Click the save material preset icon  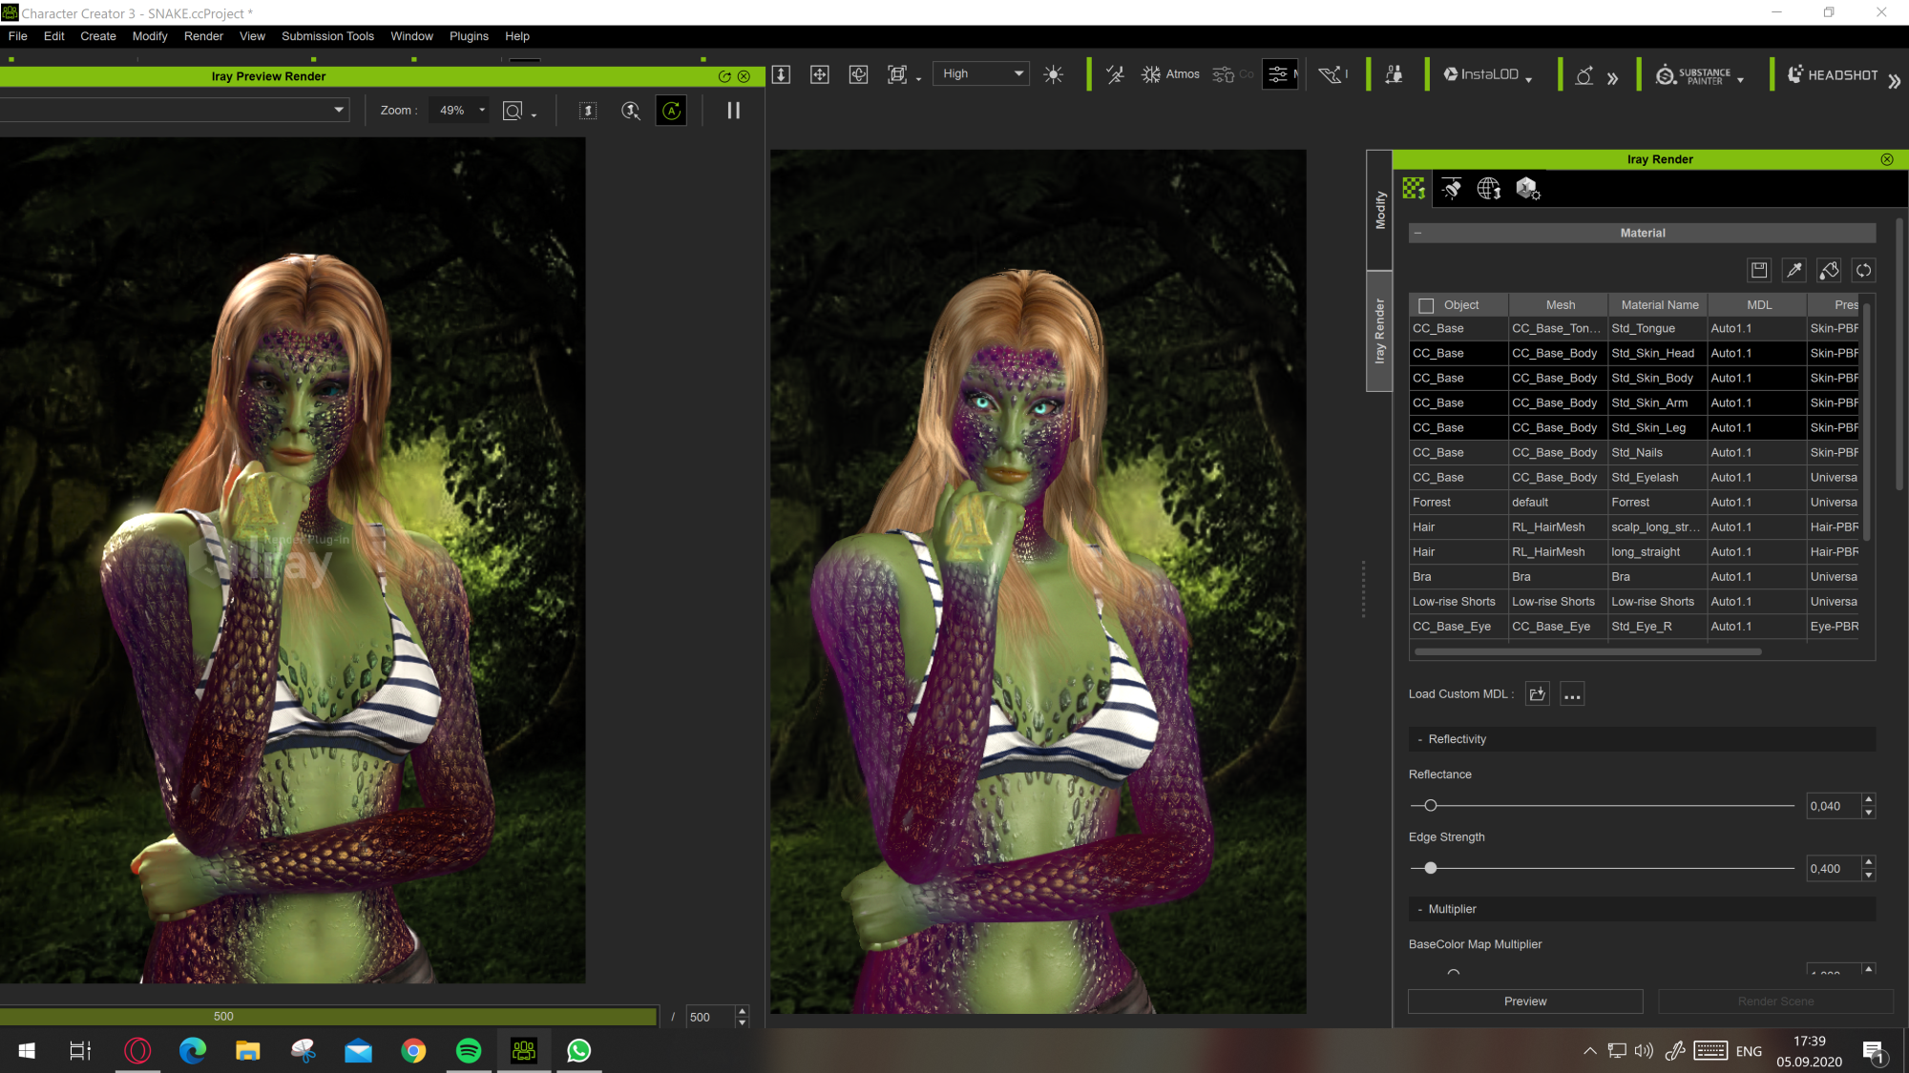click(x=1759, y=271)
